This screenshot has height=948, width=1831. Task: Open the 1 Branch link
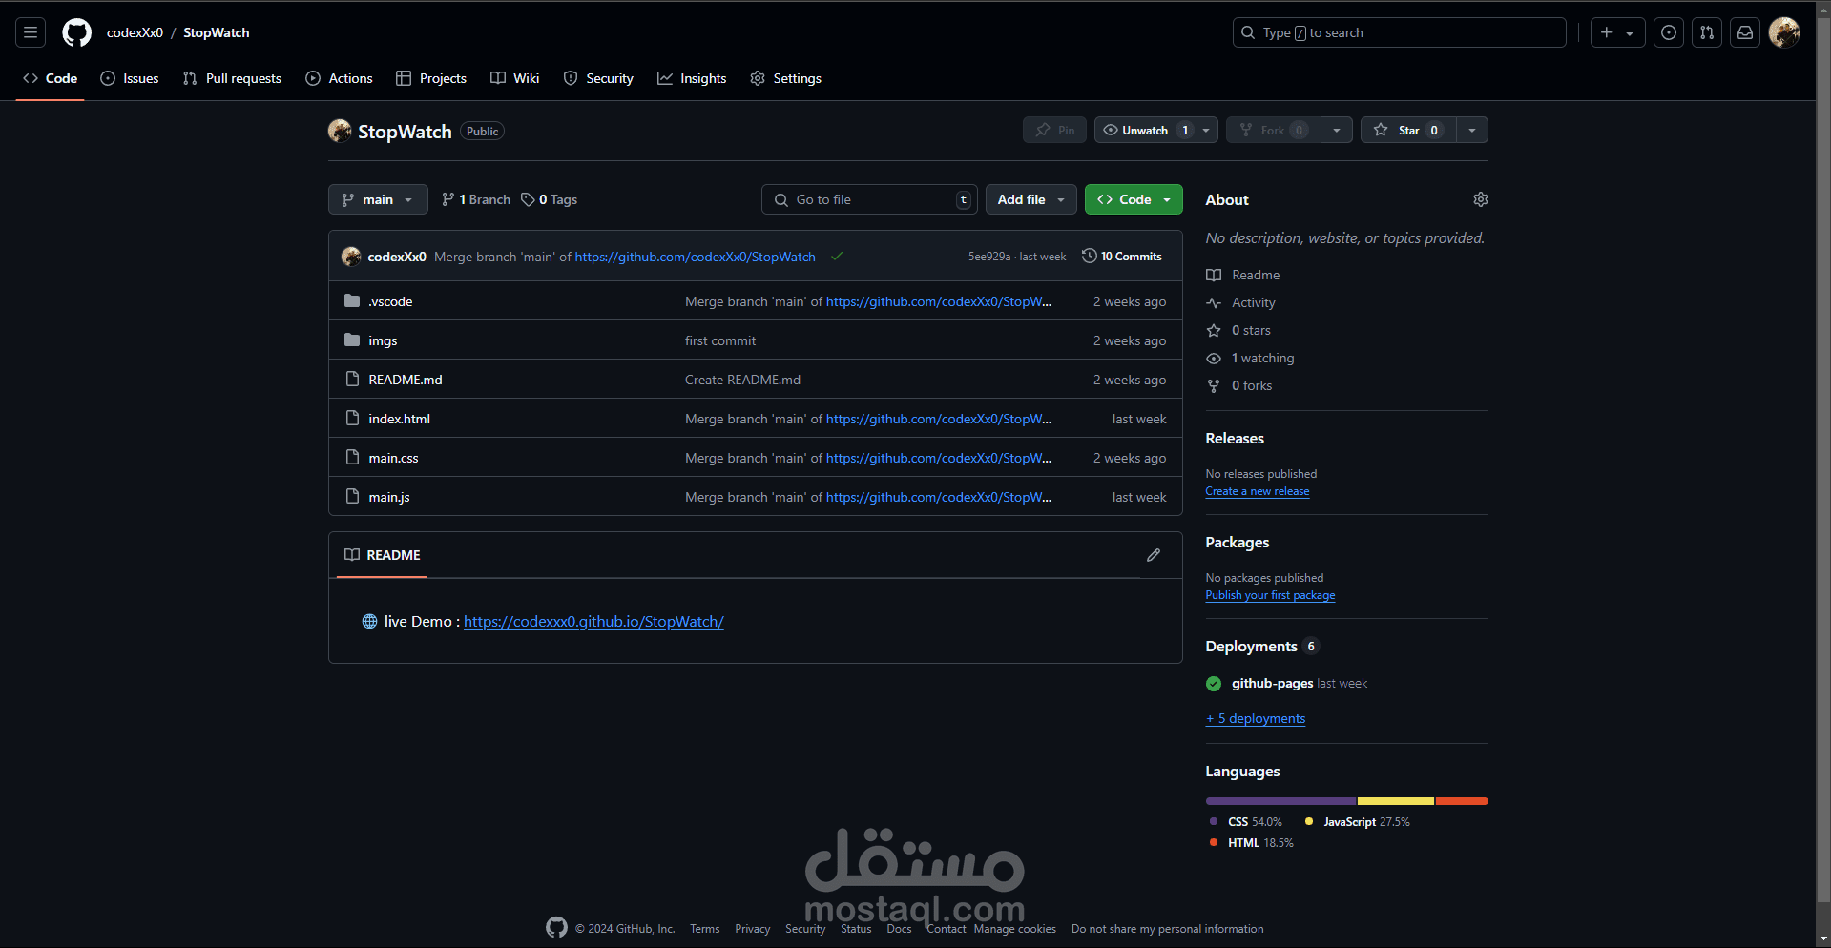(x=476, y=199)
